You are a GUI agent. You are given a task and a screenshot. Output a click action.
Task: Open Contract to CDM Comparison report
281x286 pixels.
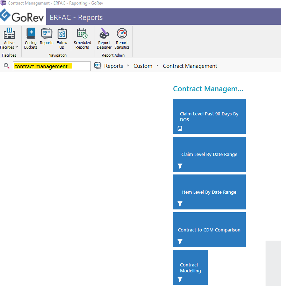pos(209,230)
